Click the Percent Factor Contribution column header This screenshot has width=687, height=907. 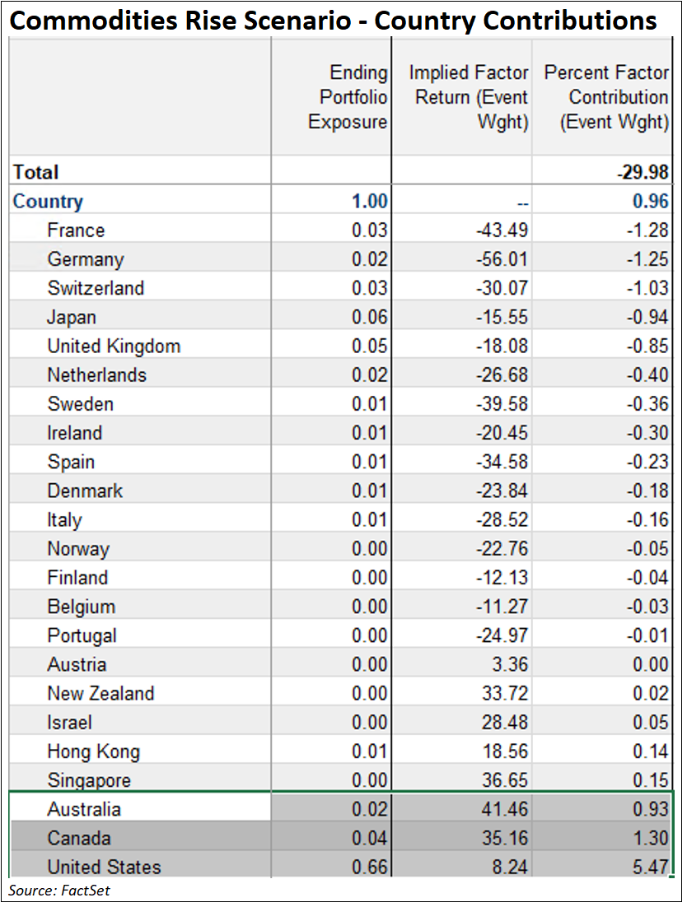tap(606, 97)
